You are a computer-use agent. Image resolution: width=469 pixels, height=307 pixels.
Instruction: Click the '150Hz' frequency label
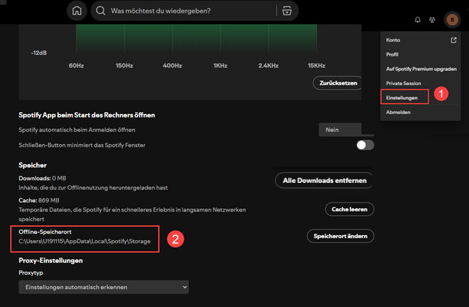[x=124, y=66]
